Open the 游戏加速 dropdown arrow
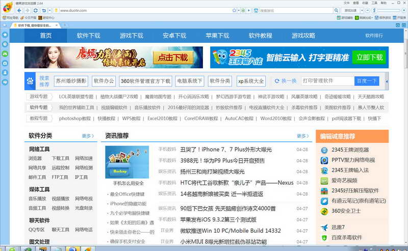The height and width of the screenshot is (251, 408). (362, 10)
